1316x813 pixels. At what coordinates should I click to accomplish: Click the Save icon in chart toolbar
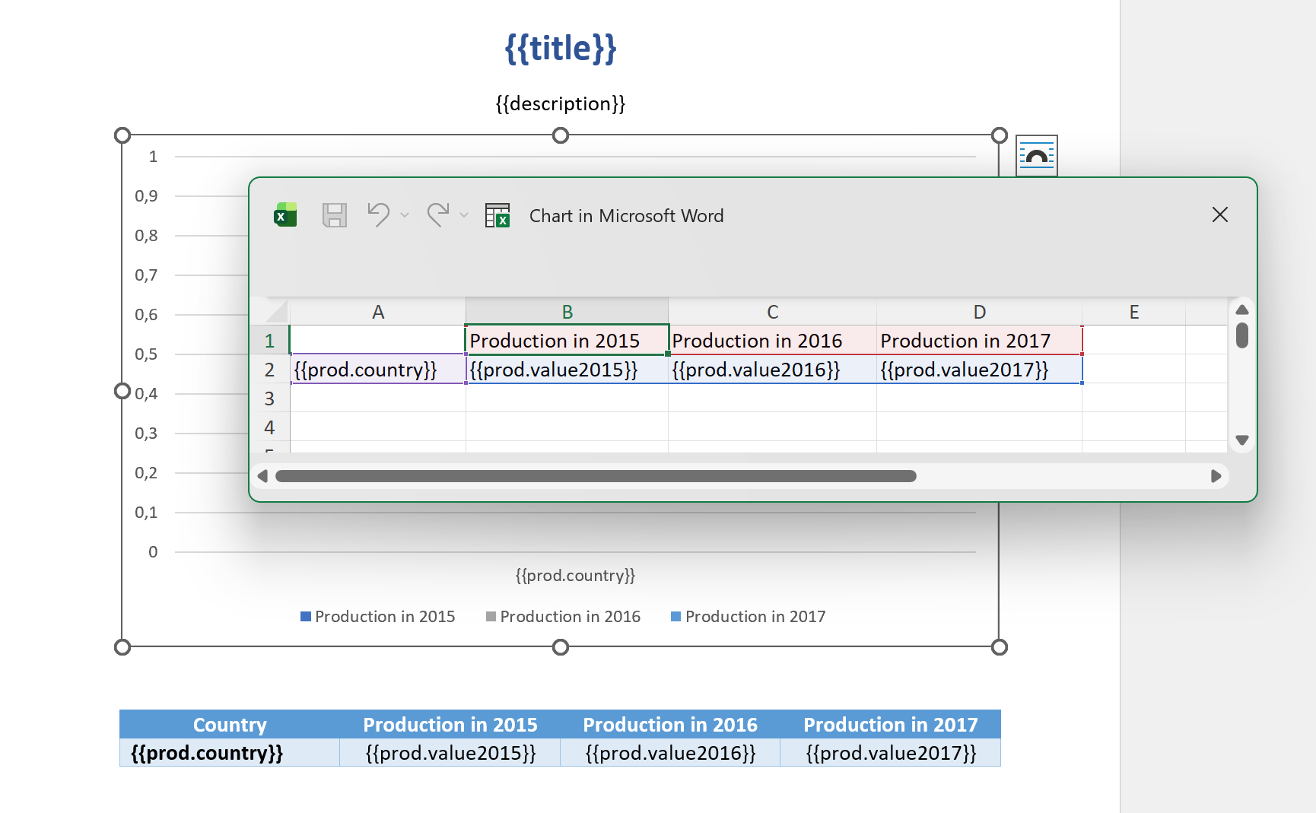[x=334, y=215]
